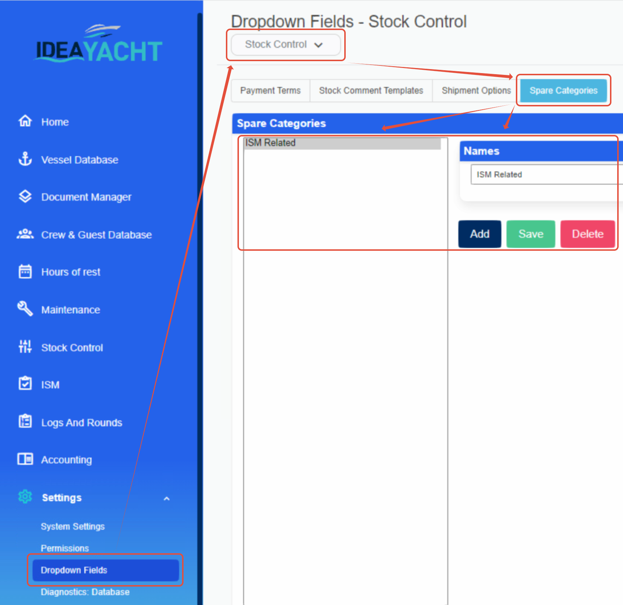Click the Add button
Viewport: 623px width, 605px height.
pos(479,234)
